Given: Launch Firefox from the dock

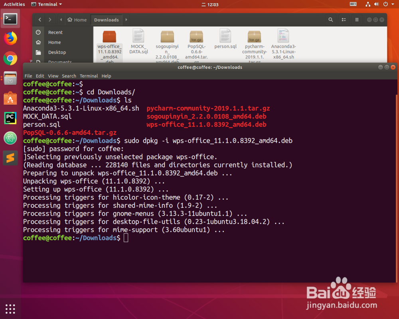Looking at the screenshot, I should click(10, 38).
